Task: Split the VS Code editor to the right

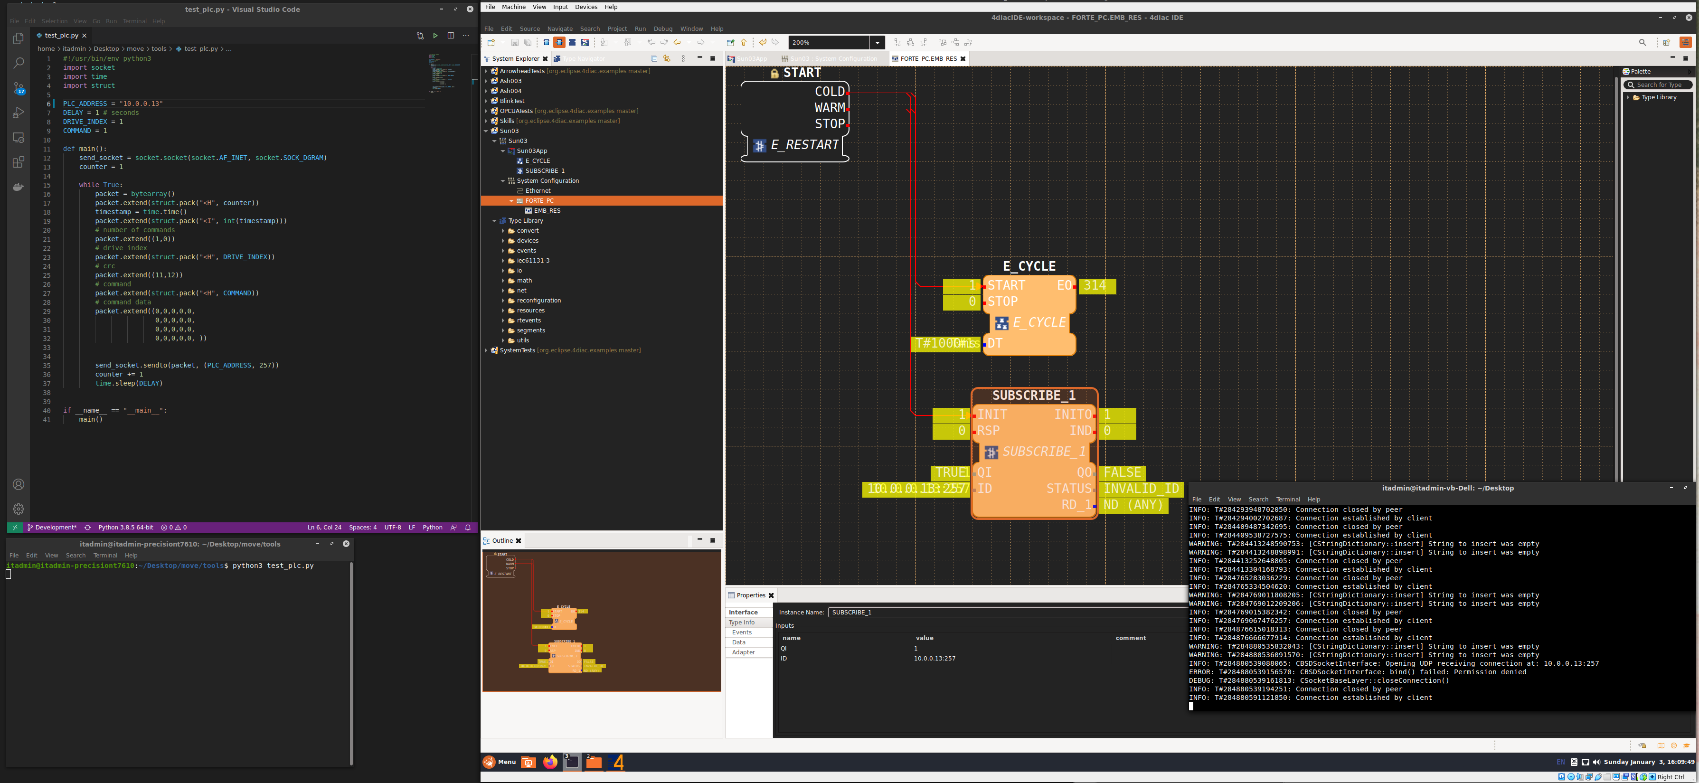Action: 451,36
